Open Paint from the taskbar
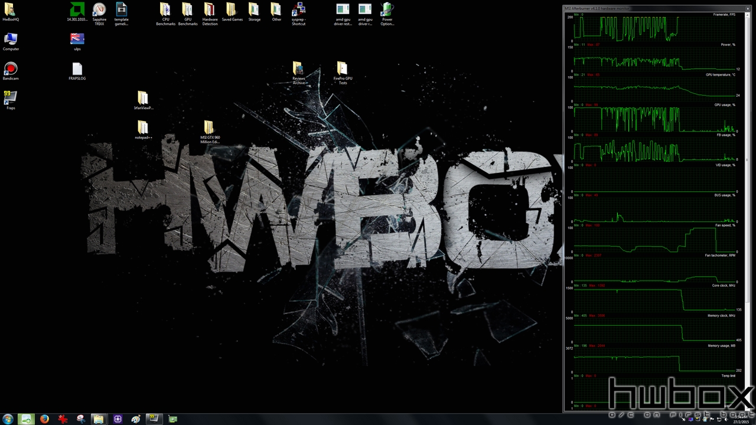 [136, 419]
